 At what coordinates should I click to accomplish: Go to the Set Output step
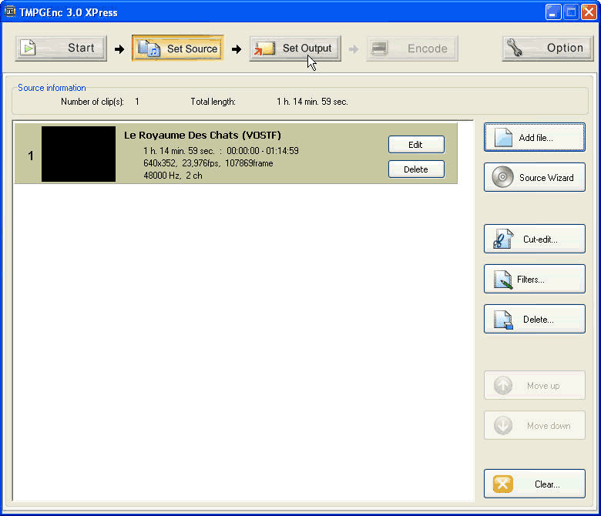[295, 48]
